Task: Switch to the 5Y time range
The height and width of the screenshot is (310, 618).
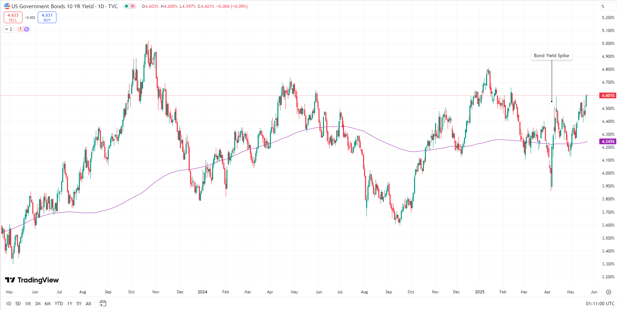Action: (x=79, y=304)
